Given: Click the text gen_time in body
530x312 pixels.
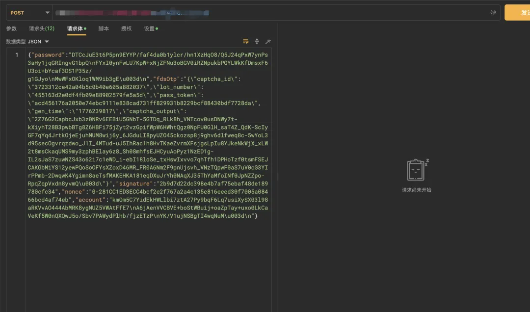Looking at the screenshot, I should [x=48, y=111].
